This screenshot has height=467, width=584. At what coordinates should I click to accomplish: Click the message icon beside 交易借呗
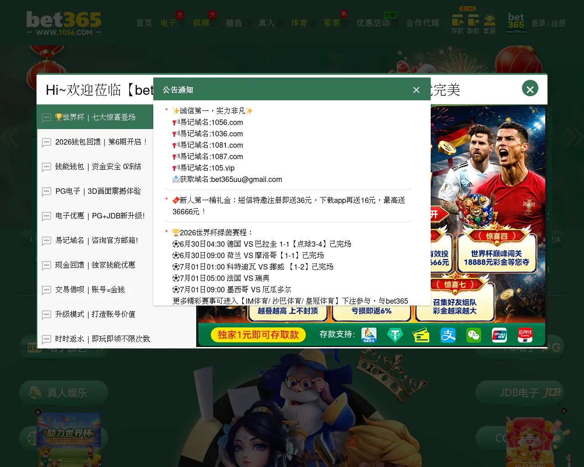pyautogui.click(x=46, y=290)
